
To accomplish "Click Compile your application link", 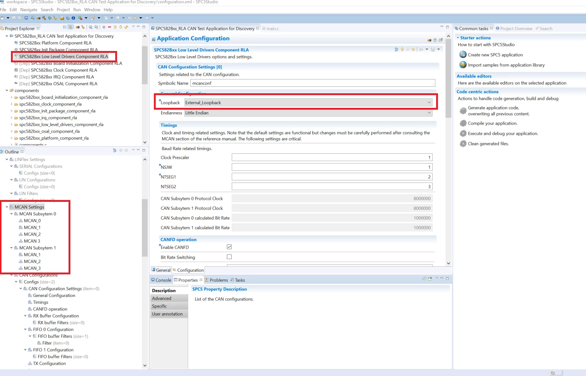I will click(x=493, y=123).
